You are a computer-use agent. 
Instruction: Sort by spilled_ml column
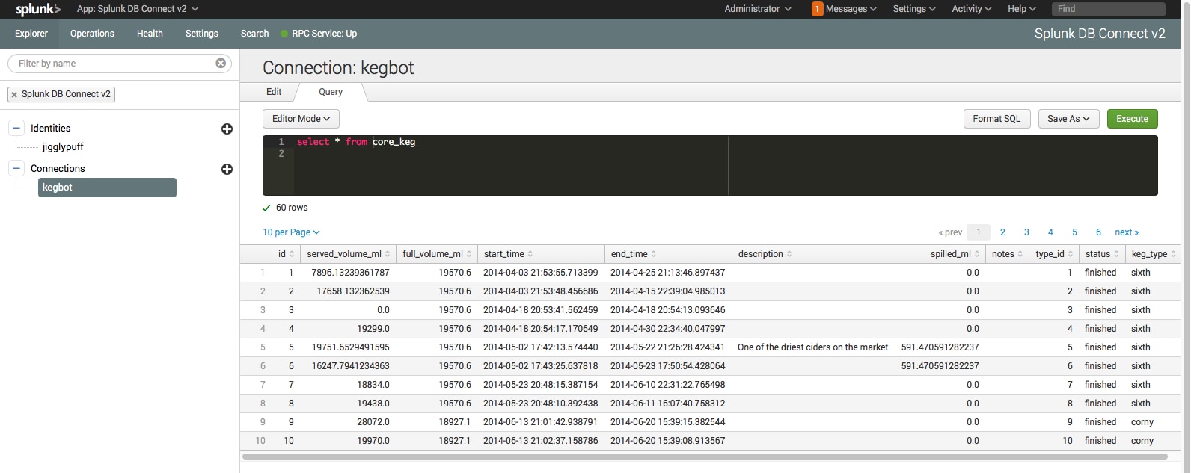pyautogui.click(x=940, y=254)
